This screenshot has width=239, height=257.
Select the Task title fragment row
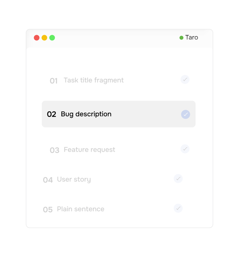pos(119,80)
